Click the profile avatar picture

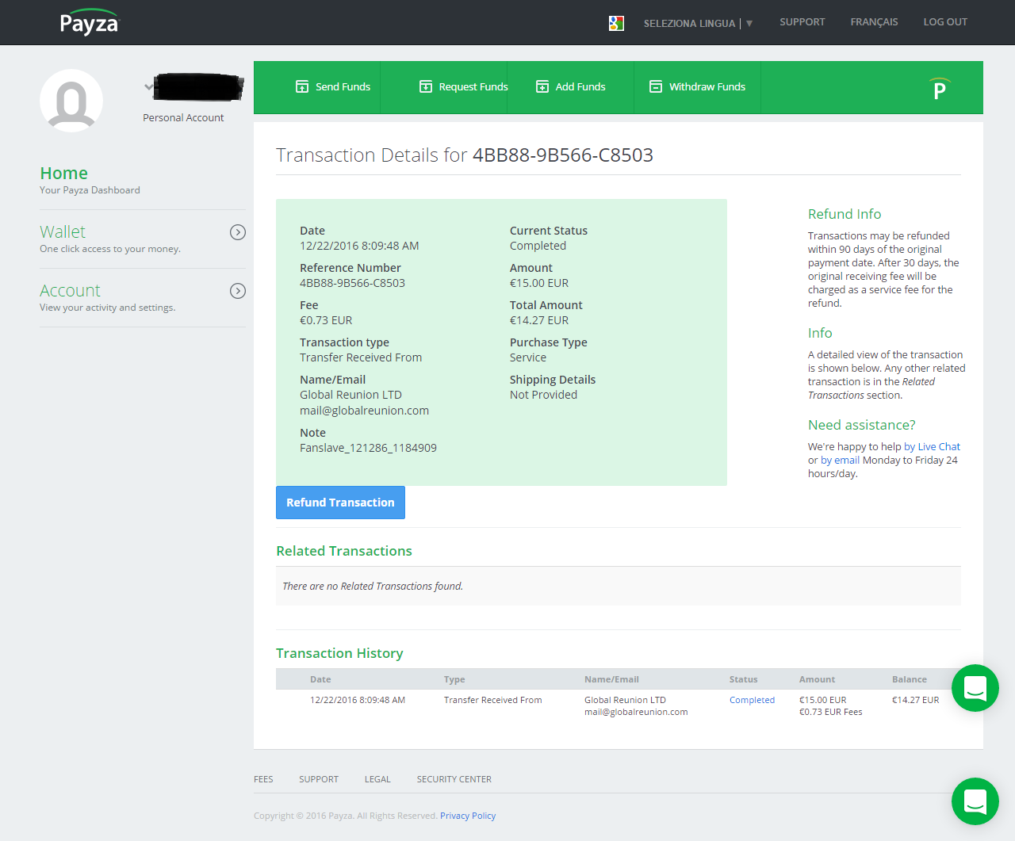[71, 101]
